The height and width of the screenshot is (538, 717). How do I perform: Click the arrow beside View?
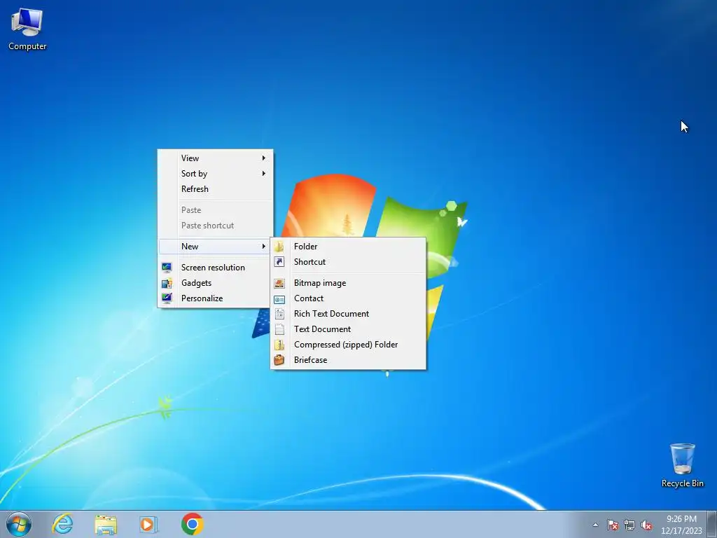[x=264, y=158]
